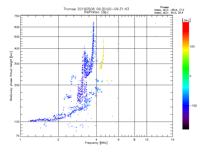Viewport: 203px width, 152px height.
Task: Click y-axis tick label "600"
Action: click(17, 27)
